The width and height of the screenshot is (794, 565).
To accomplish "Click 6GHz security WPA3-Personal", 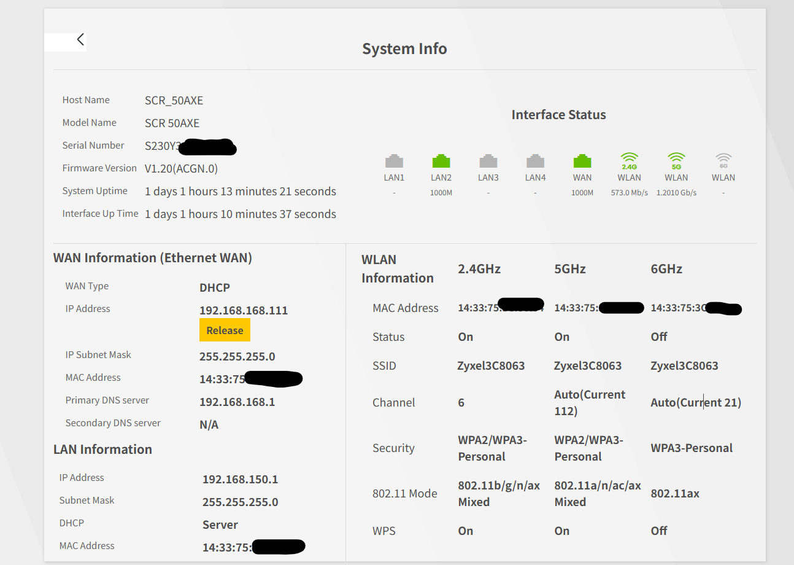I will tap(692, 448).
